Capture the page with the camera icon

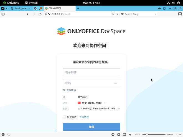tap(113, 135)
